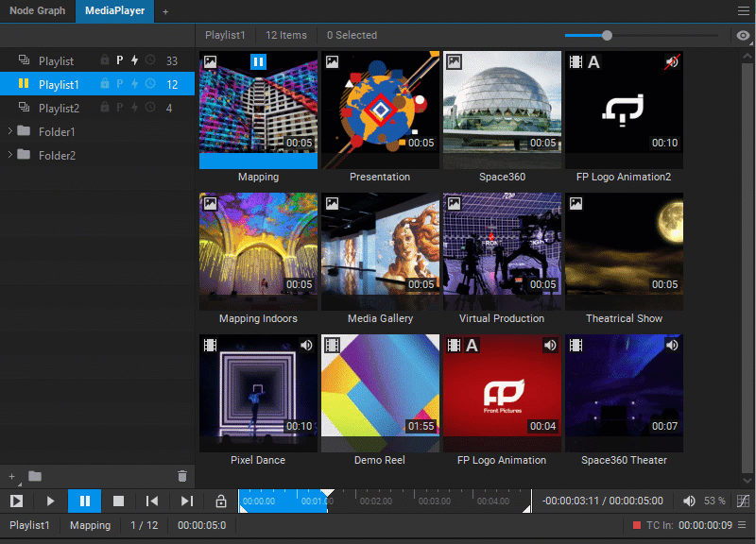Select the Mapping thumbnail

click(258, 110)
